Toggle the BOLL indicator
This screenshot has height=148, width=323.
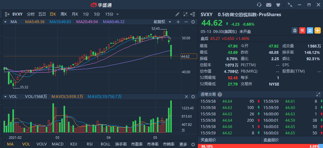[x=105, y=144]
